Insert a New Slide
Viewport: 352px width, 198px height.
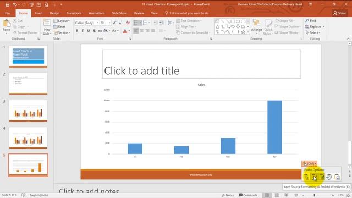[x=47, y=27]
